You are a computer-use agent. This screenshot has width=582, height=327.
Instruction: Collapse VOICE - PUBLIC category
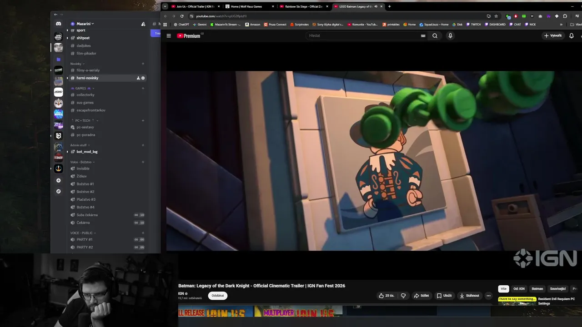83,233
